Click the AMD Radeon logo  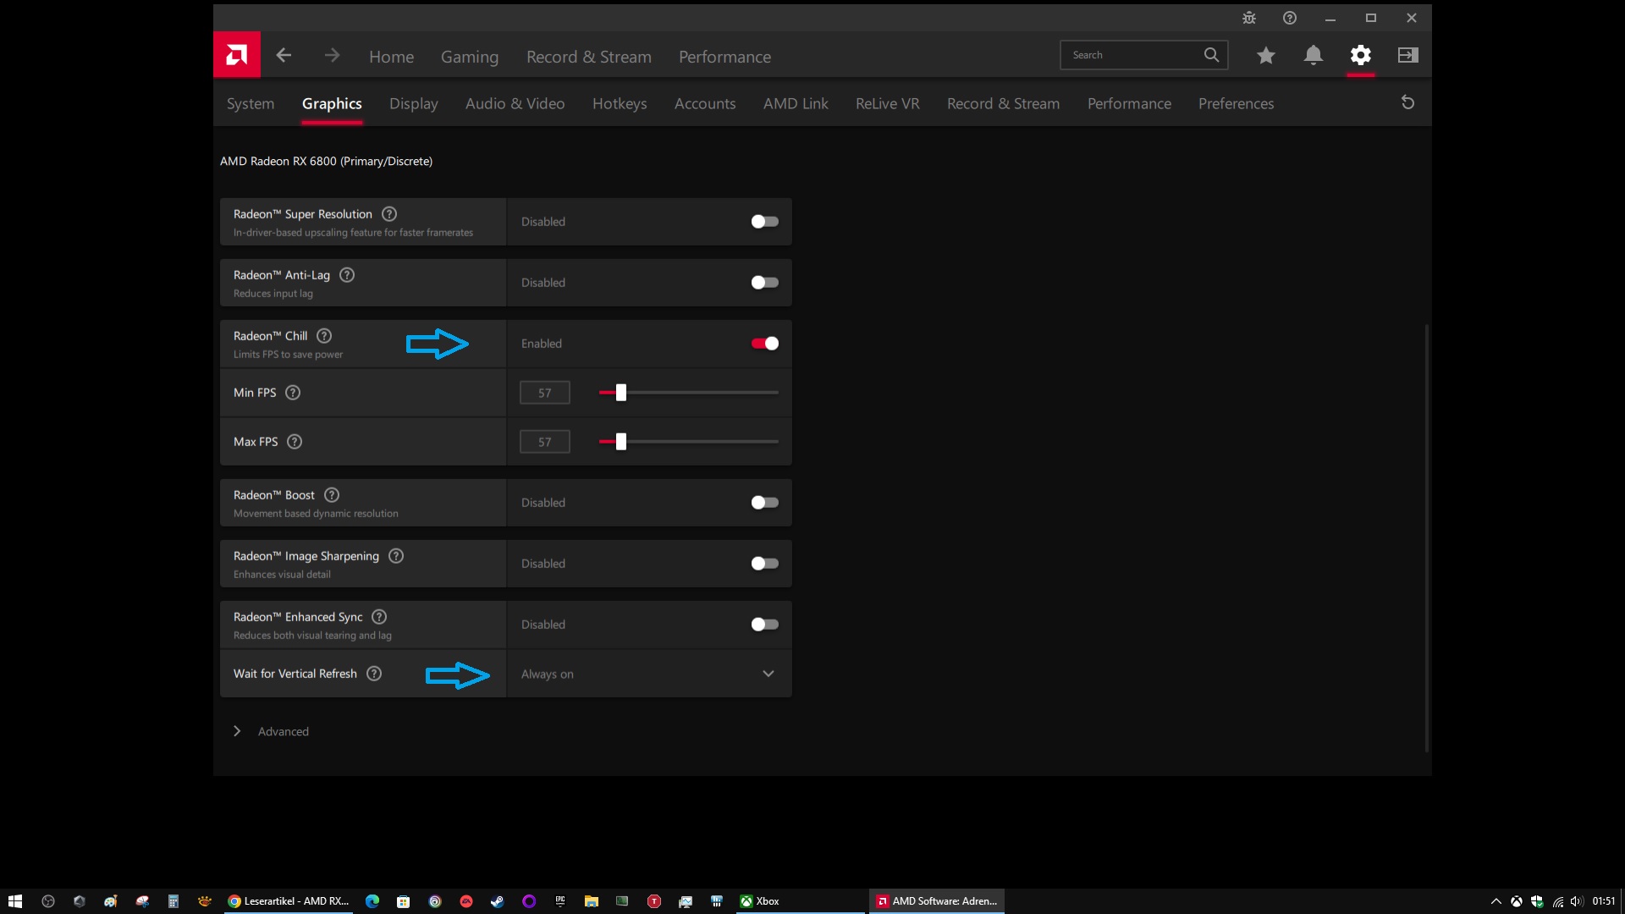[237, 54]
